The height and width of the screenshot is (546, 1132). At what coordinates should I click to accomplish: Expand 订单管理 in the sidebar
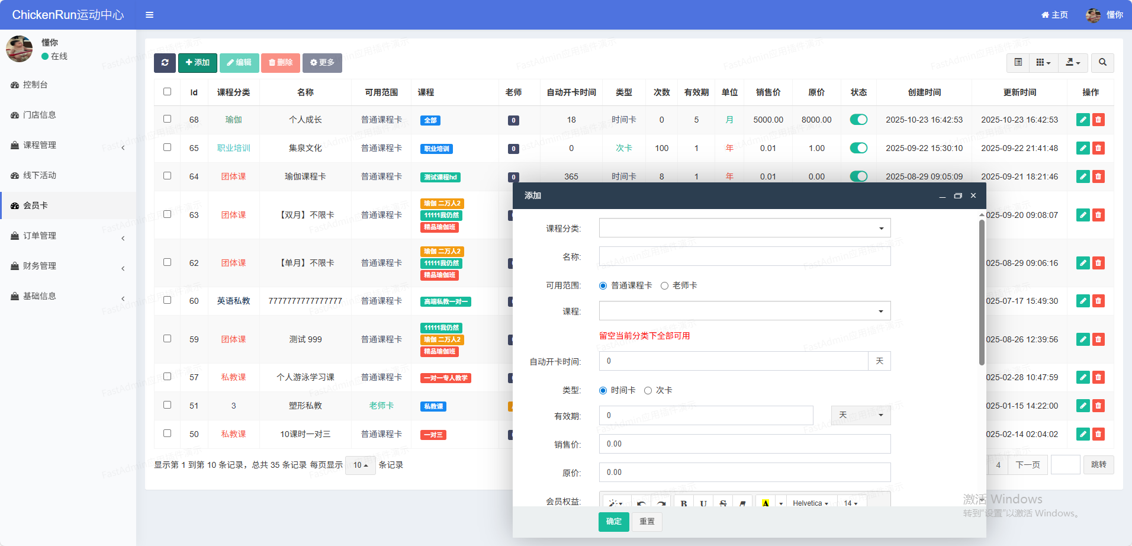pos(40,236)
